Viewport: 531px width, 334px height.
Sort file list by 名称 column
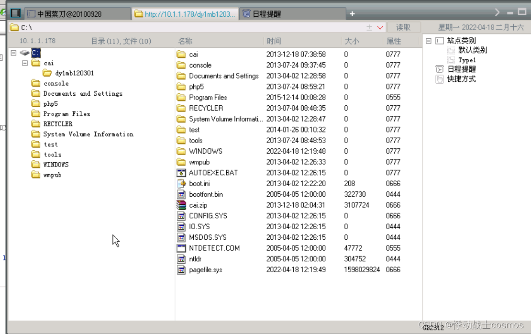pos(185,41)
